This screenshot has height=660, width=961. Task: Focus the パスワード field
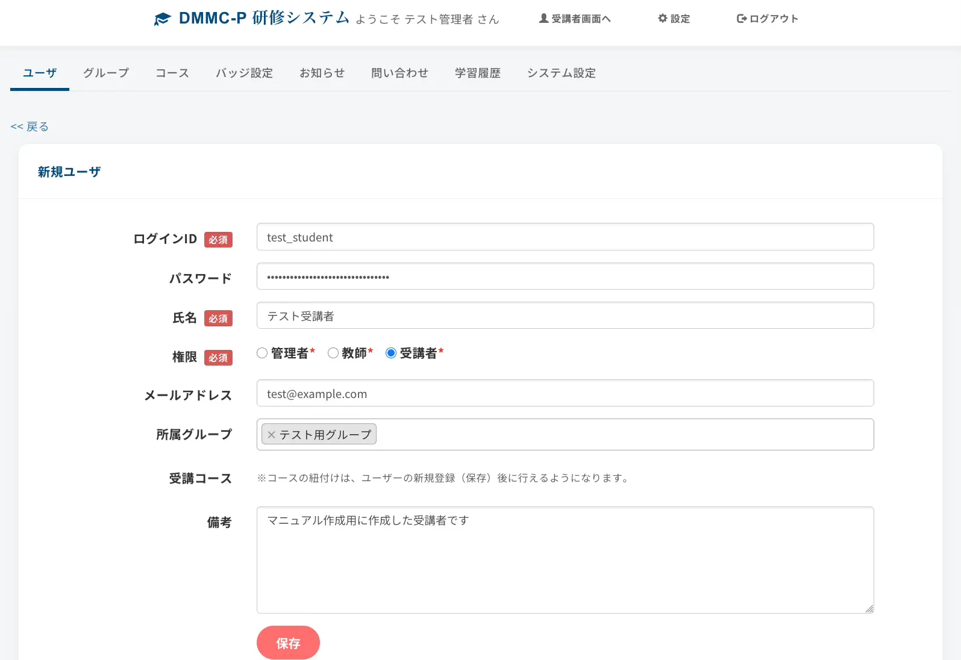(565, 277)
